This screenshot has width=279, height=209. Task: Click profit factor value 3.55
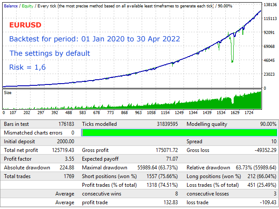pyautogui.click(x=69, y=159)
